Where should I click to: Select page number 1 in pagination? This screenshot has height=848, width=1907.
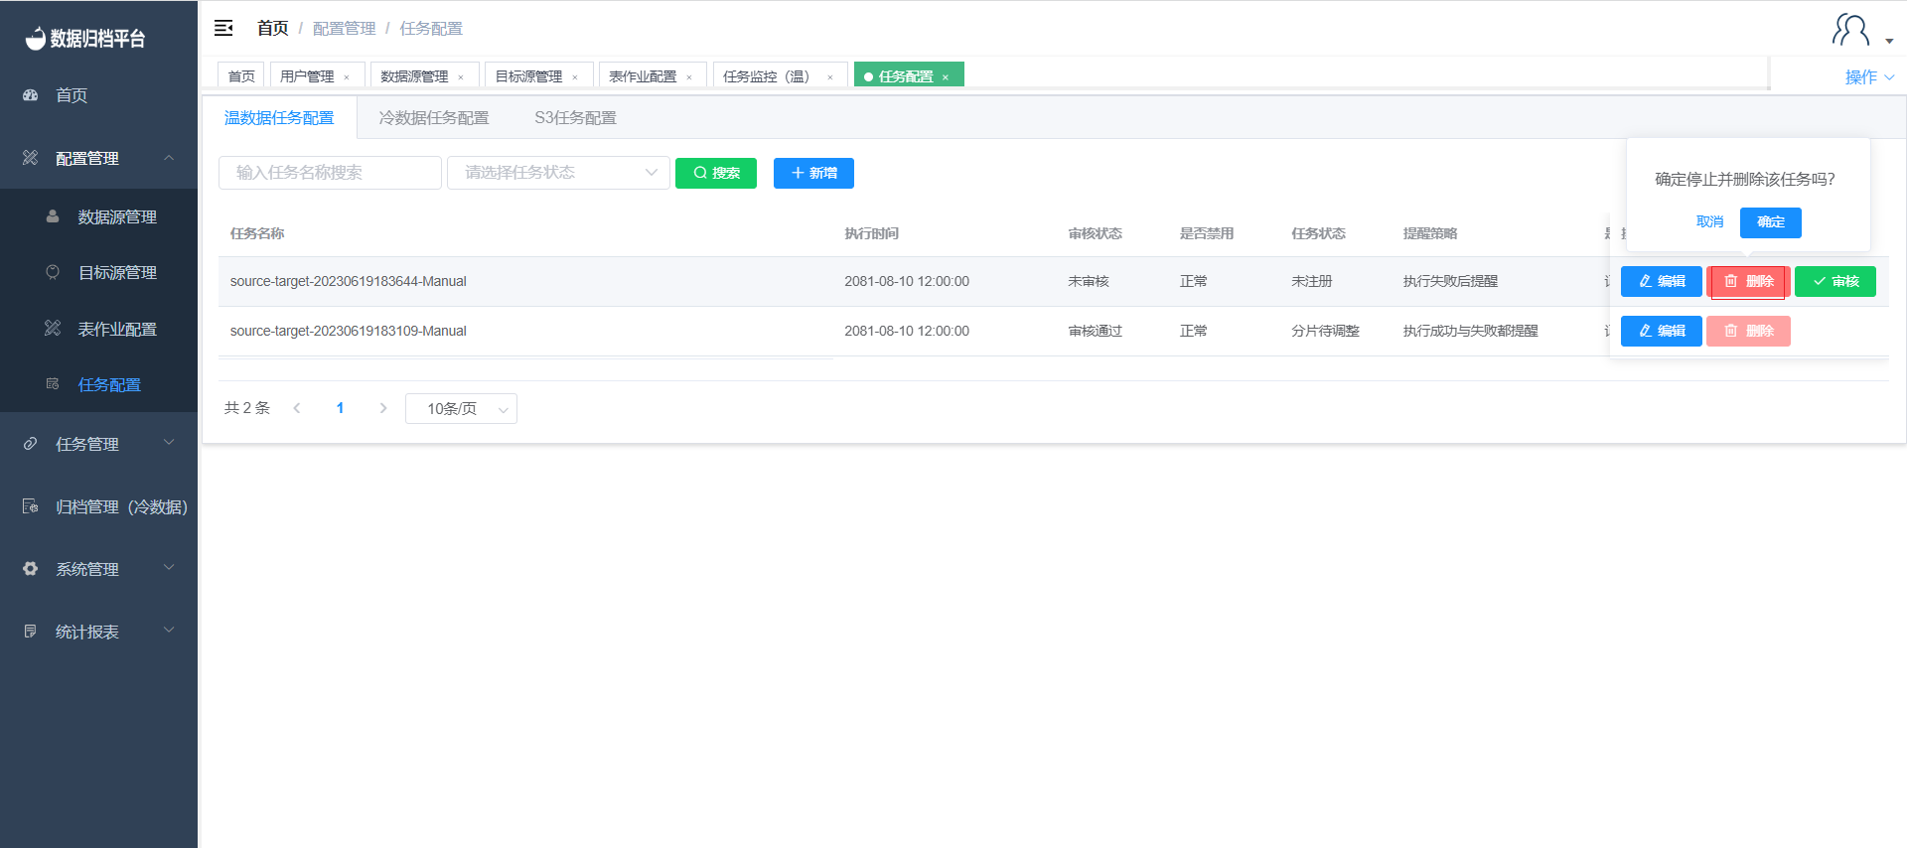tap(341, 408)
